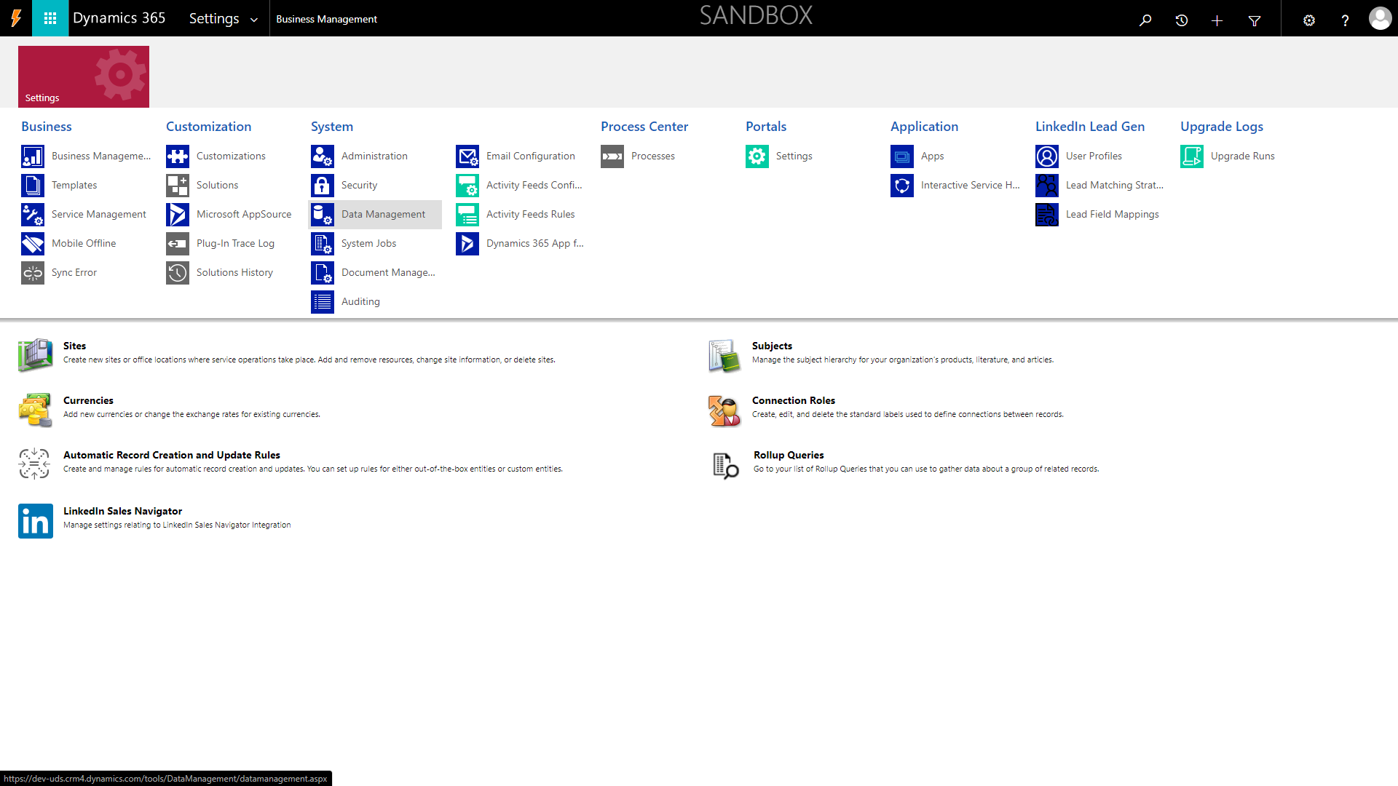1398x786 pixels.
Task: Click the Email Configuration icon
Action: (467, 156)
